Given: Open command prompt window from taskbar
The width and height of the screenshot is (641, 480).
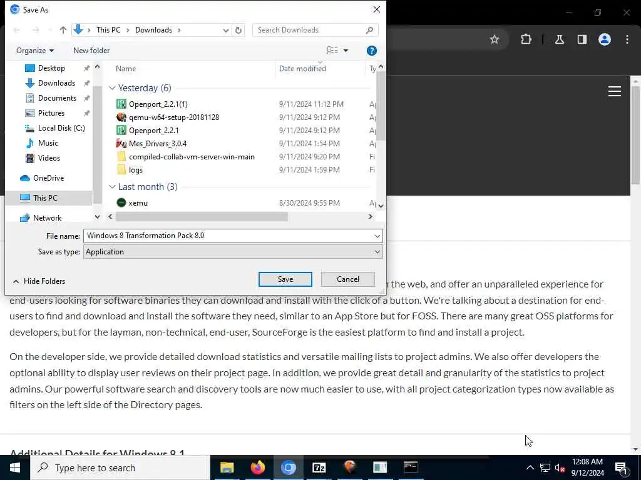Looking at the screenshot, I should point(411,467).
